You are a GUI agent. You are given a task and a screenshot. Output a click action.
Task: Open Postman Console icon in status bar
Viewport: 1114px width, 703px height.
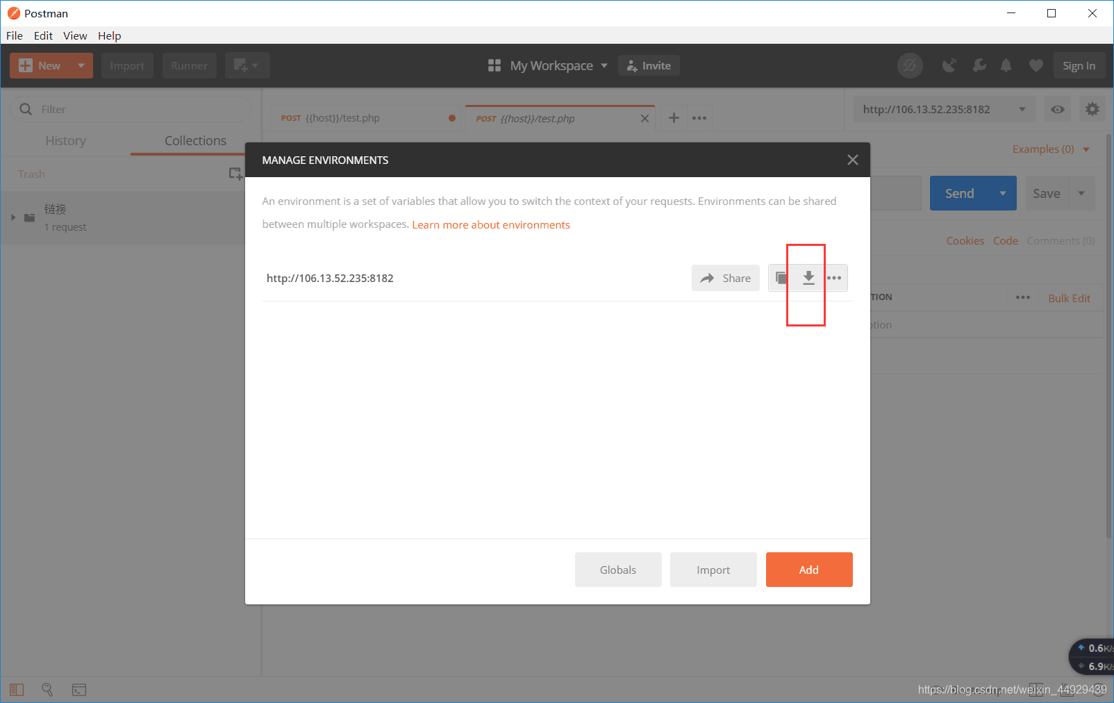point(79,690)
